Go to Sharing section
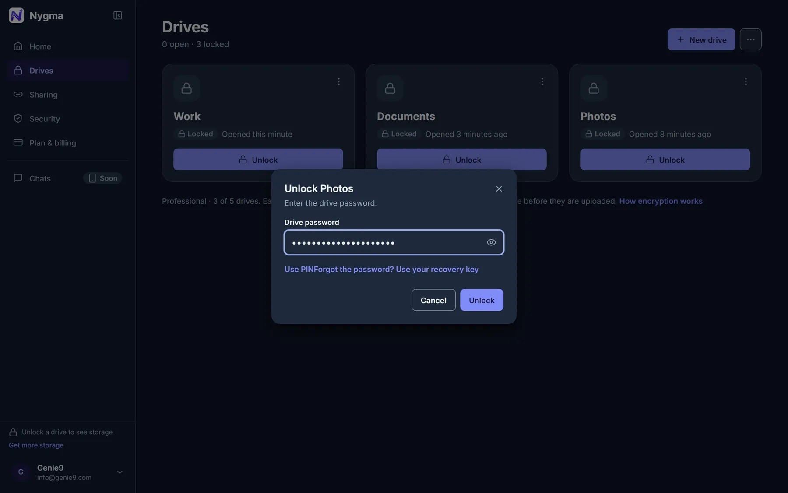 pyautogui.click(x=67, y=95)
